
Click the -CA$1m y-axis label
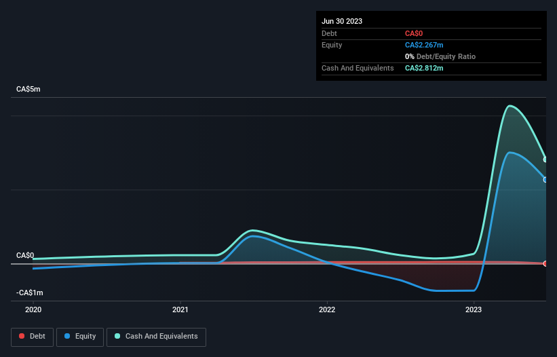tap(29, 293)
